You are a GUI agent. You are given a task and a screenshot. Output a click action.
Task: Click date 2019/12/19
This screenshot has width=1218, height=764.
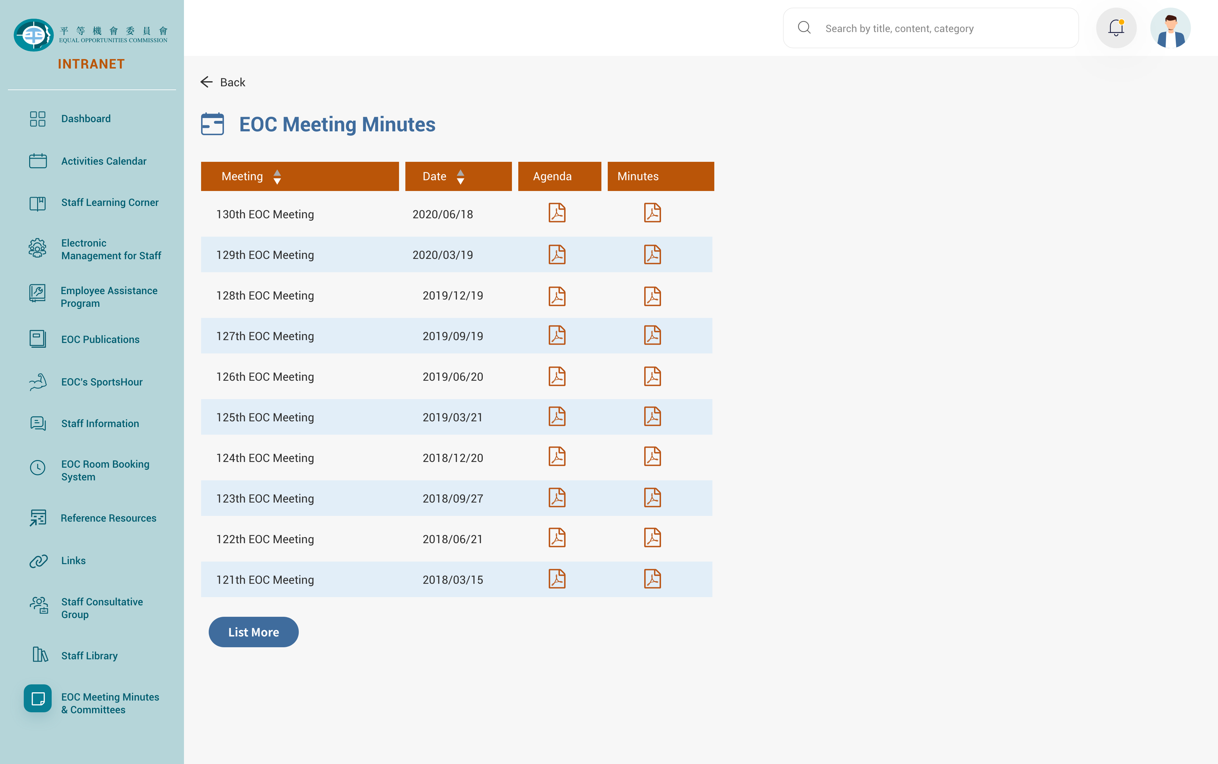pyautogui.click(x=453, y=296)
